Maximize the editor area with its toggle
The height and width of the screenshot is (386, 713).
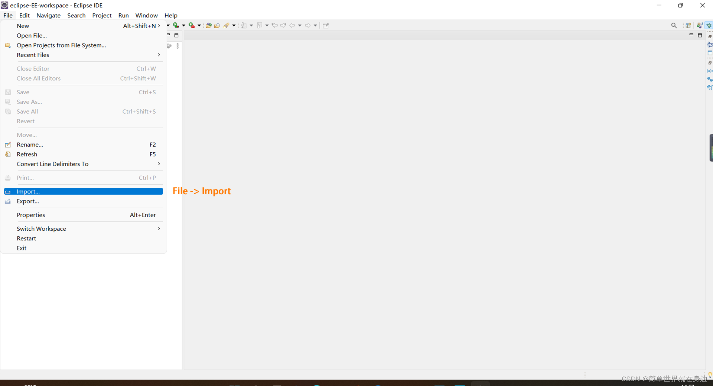click(700, 35)
